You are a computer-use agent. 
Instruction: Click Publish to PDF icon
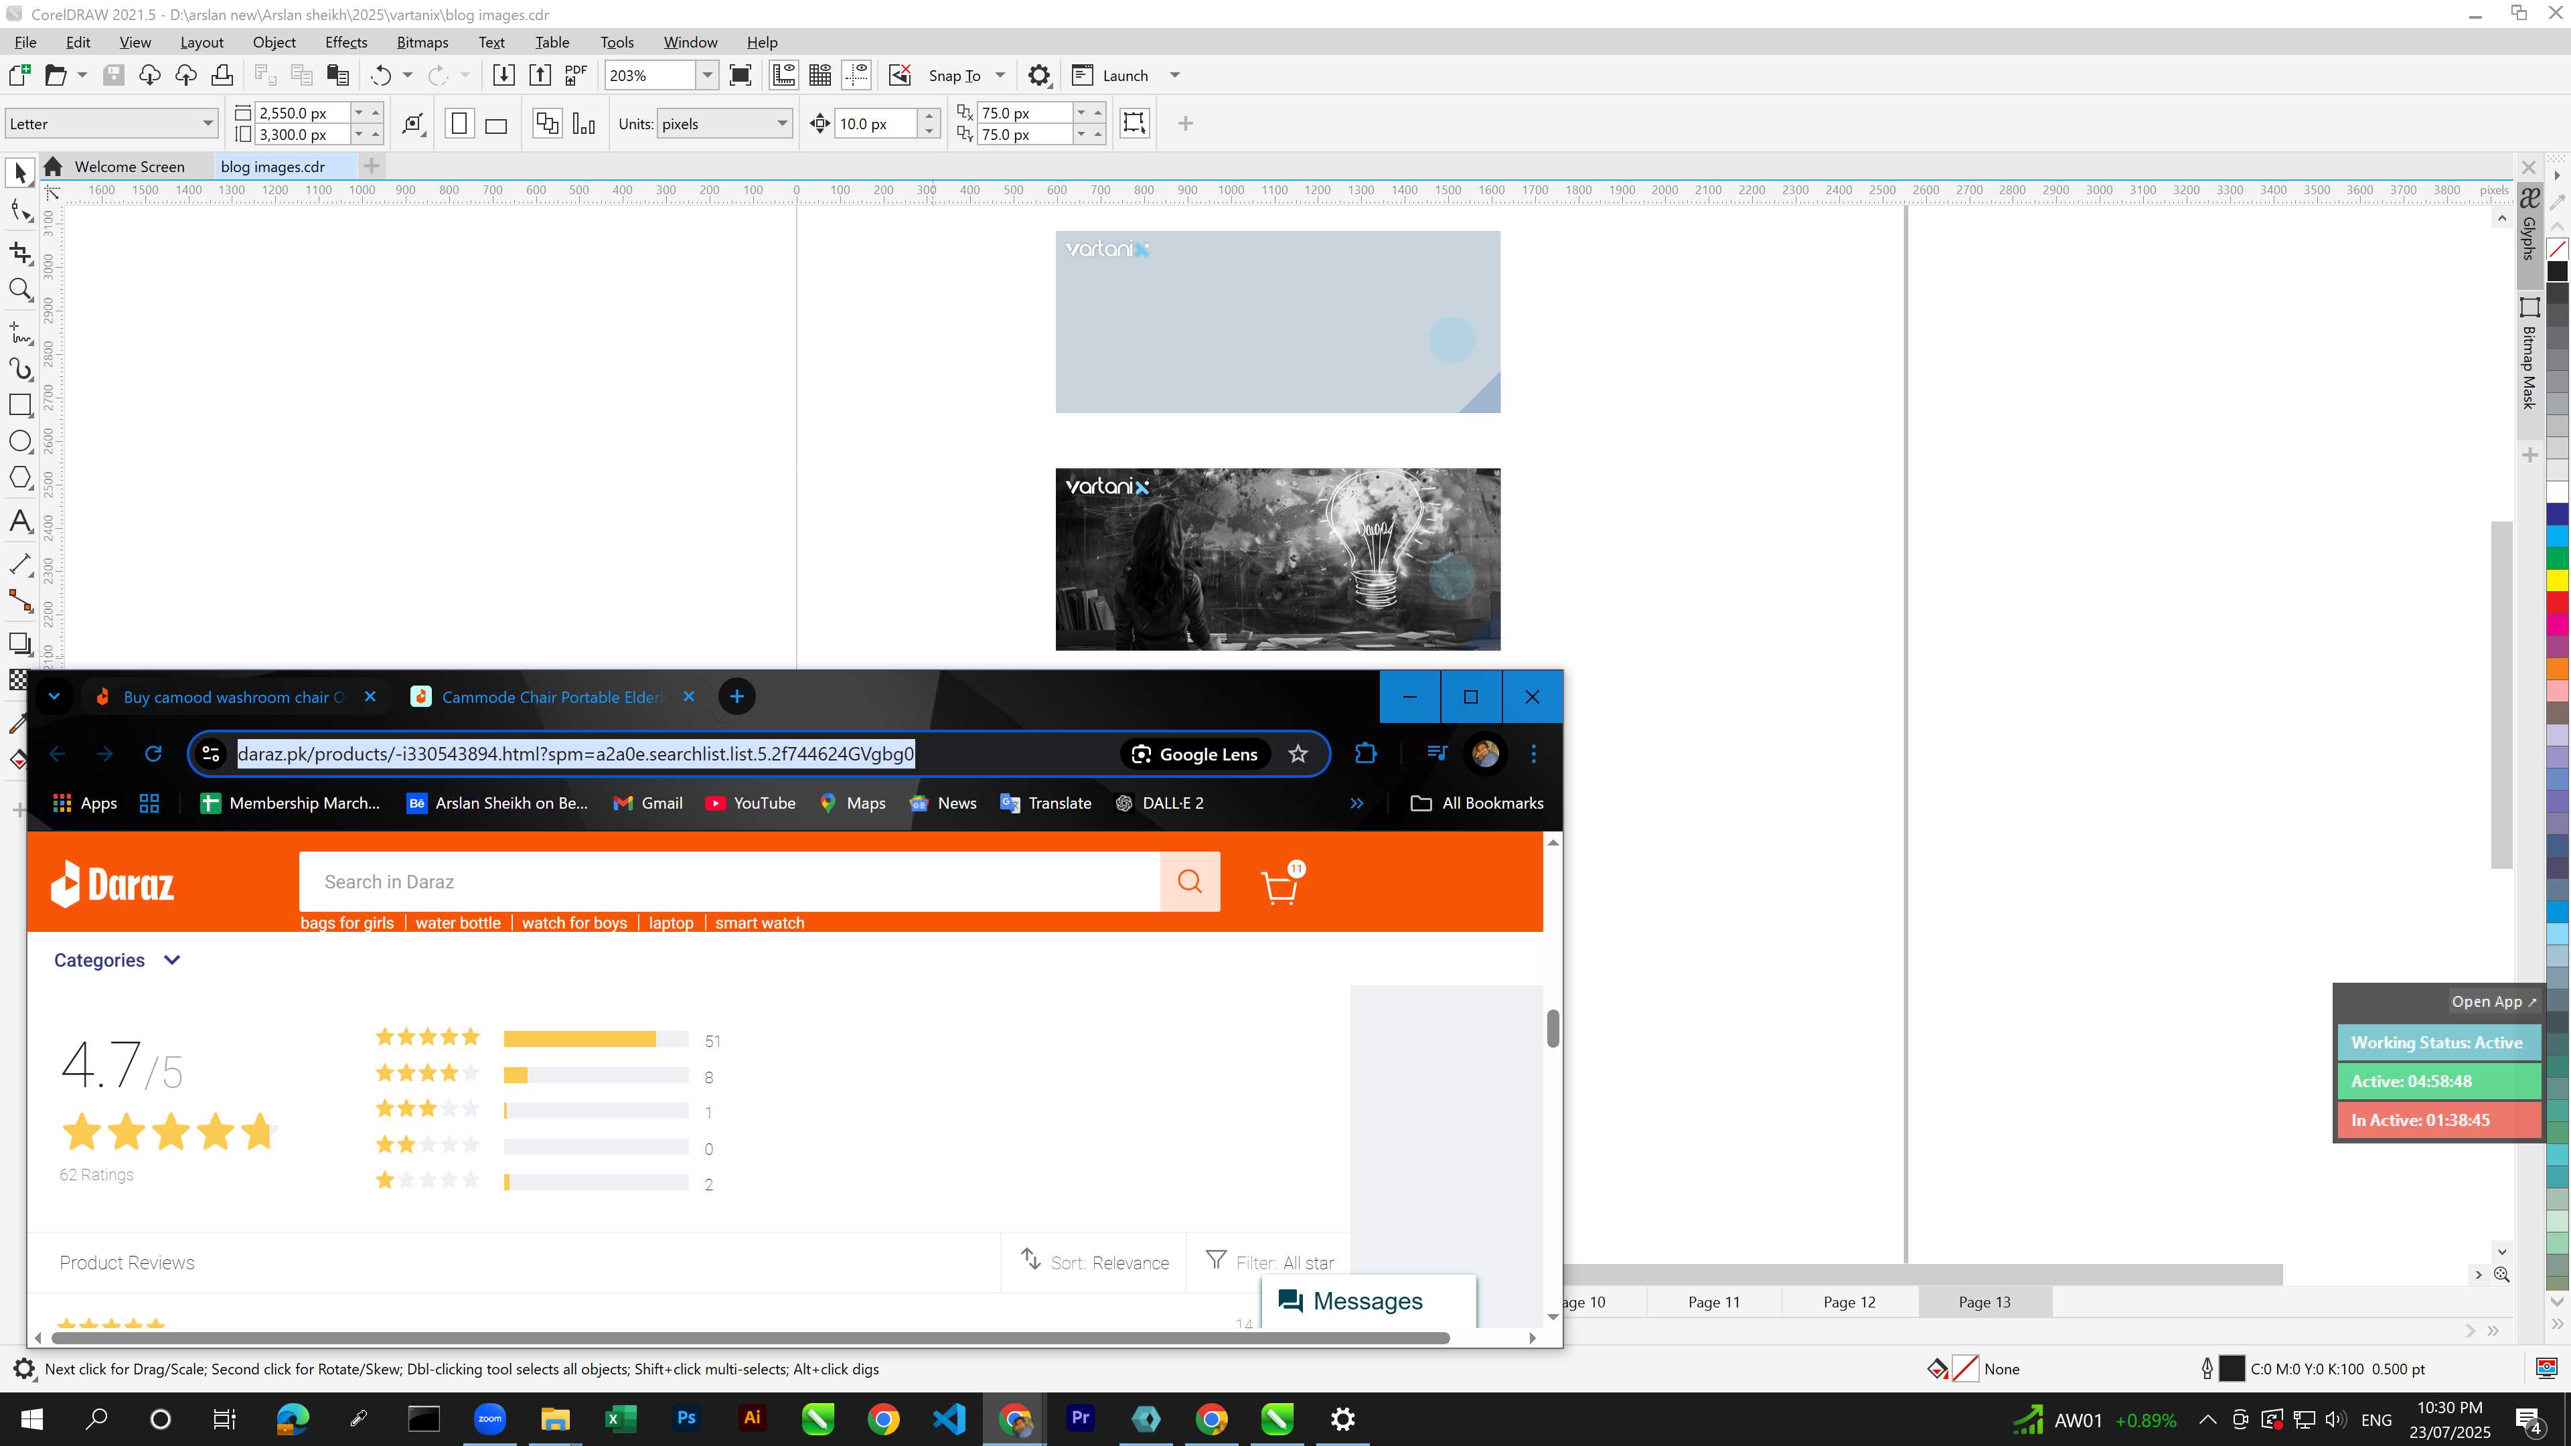tap(576, 75)
